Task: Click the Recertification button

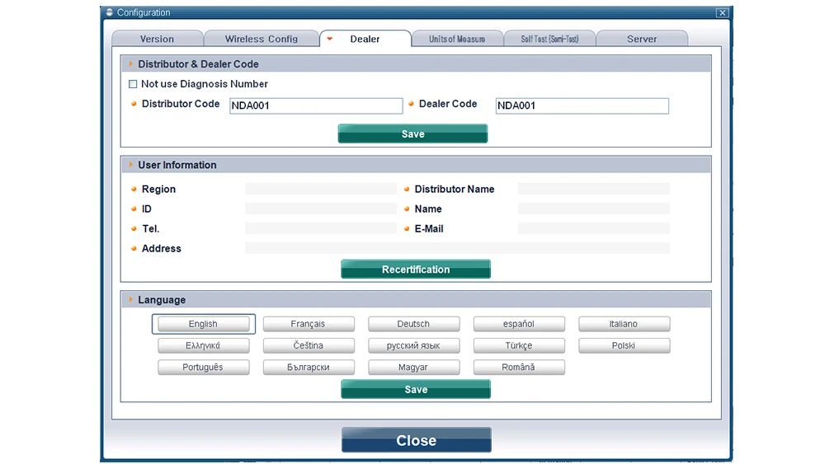Action: point(416,269)
